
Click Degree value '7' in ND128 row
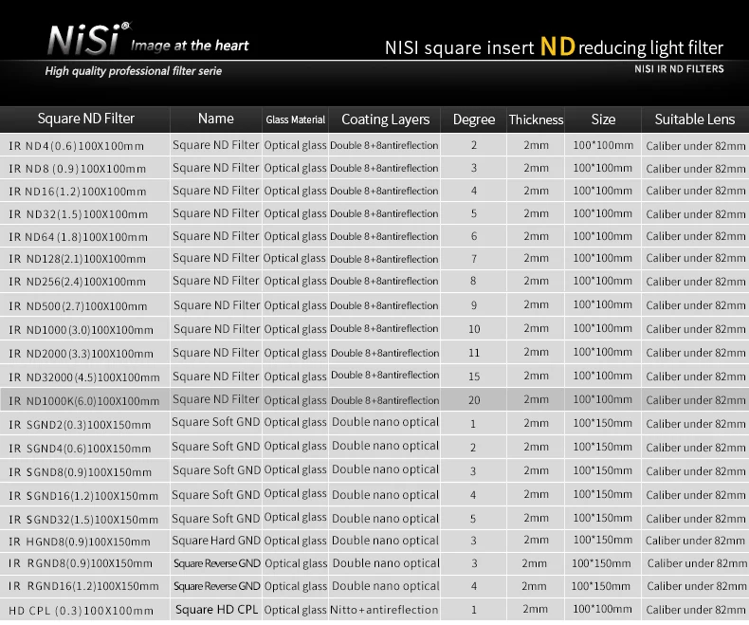click(474, 259)
